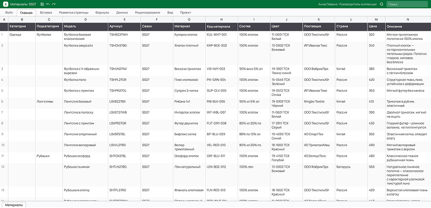Focus the Поиск search field
Screen dimensions: 431x208
click(407, 4)
